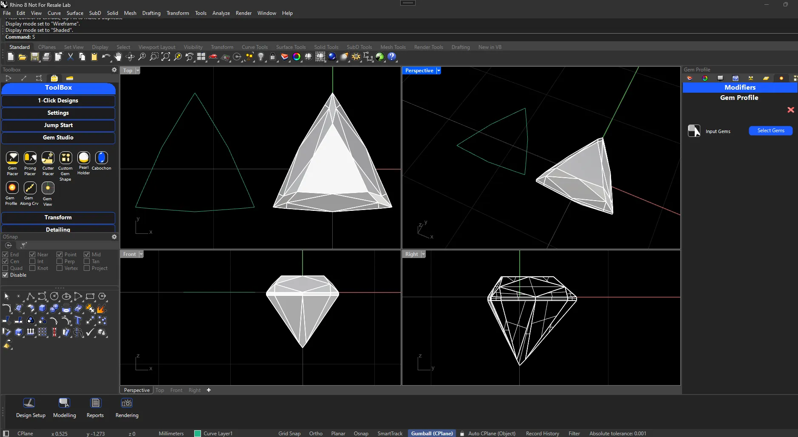Switch to the Mesh Tools tab
The height and width of the screenshot is (437, 798).
[393, 47]
